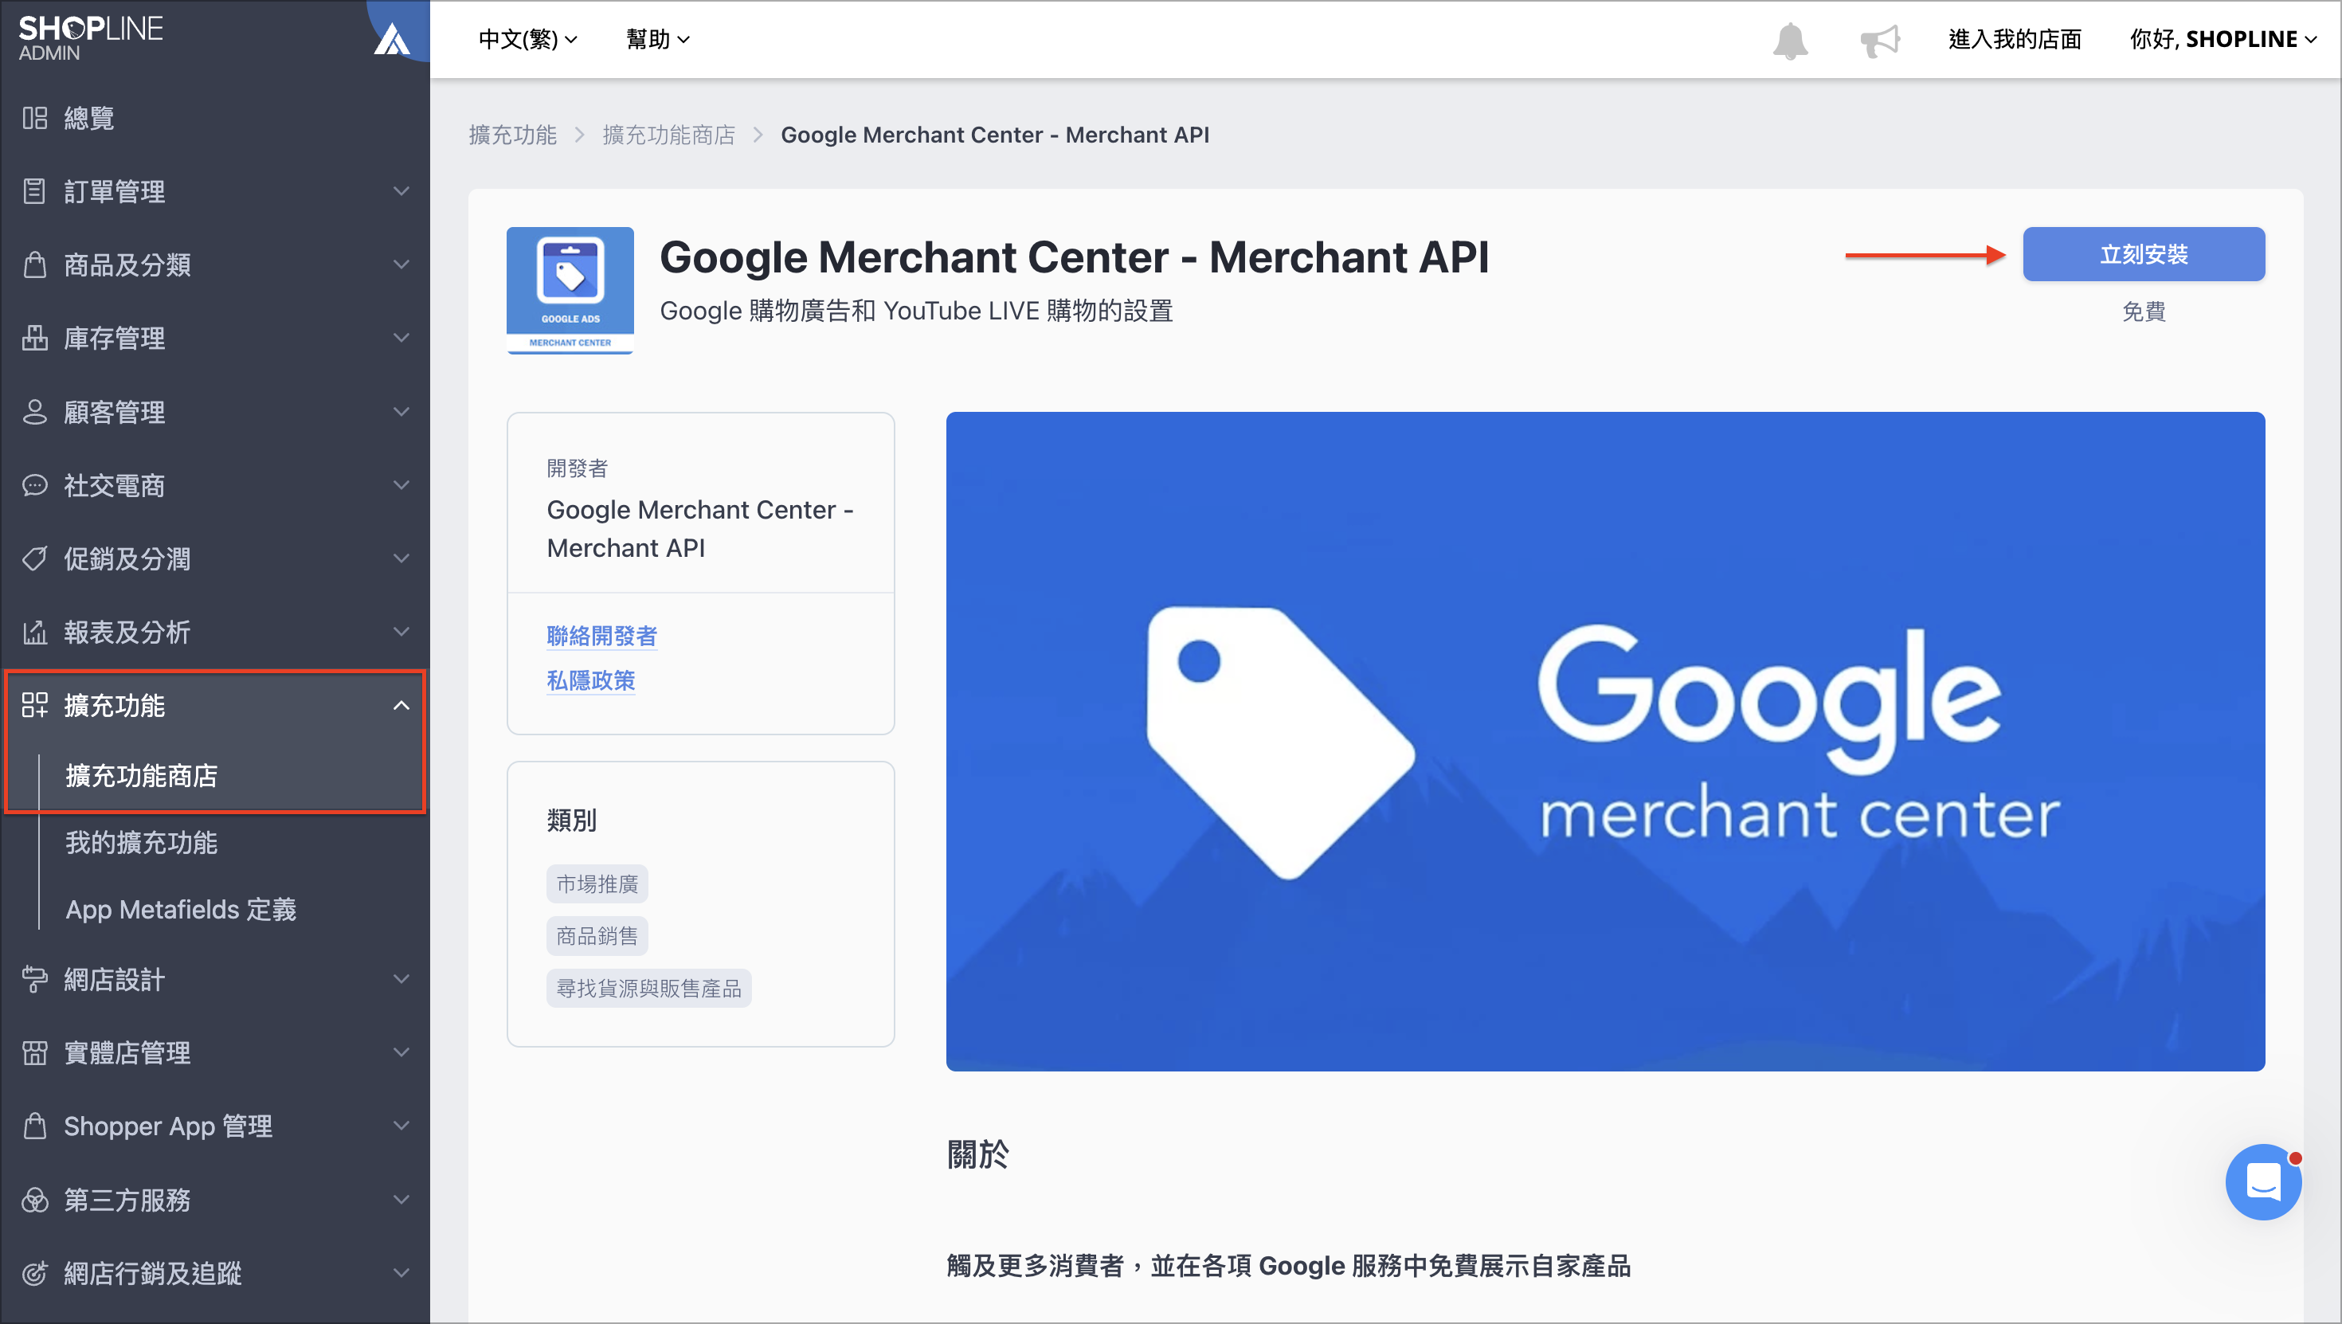The width and height of the screenshot is (2342, 1324).
Task: Click the 顧客管理 person icon
Action: point(34,412)
